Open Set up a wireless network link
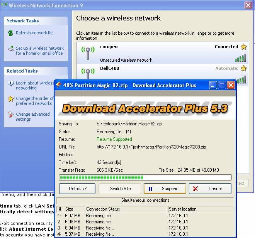 pos(39,51)
